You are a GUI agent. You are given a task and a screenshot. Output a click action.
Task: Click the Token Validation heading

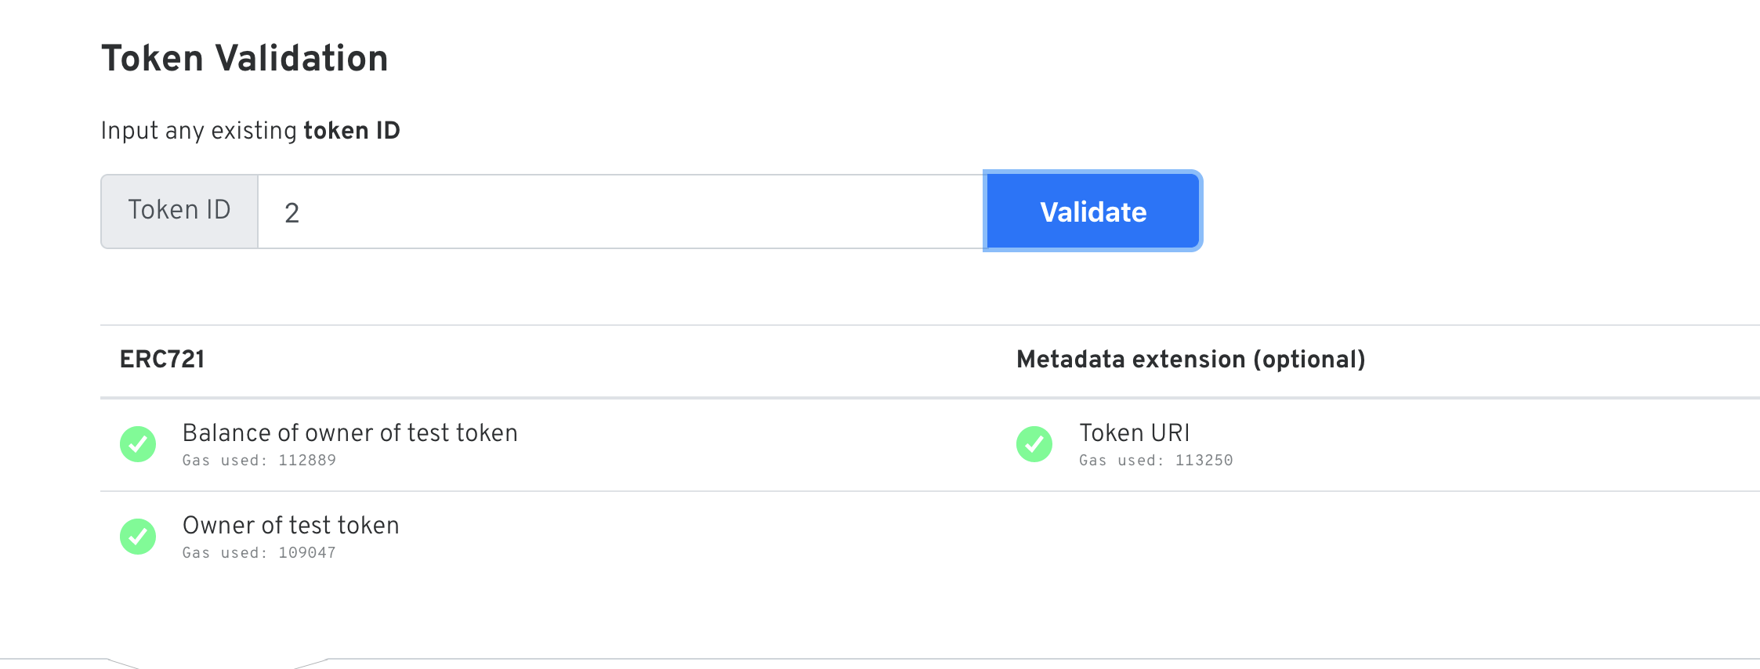(244, 58)
